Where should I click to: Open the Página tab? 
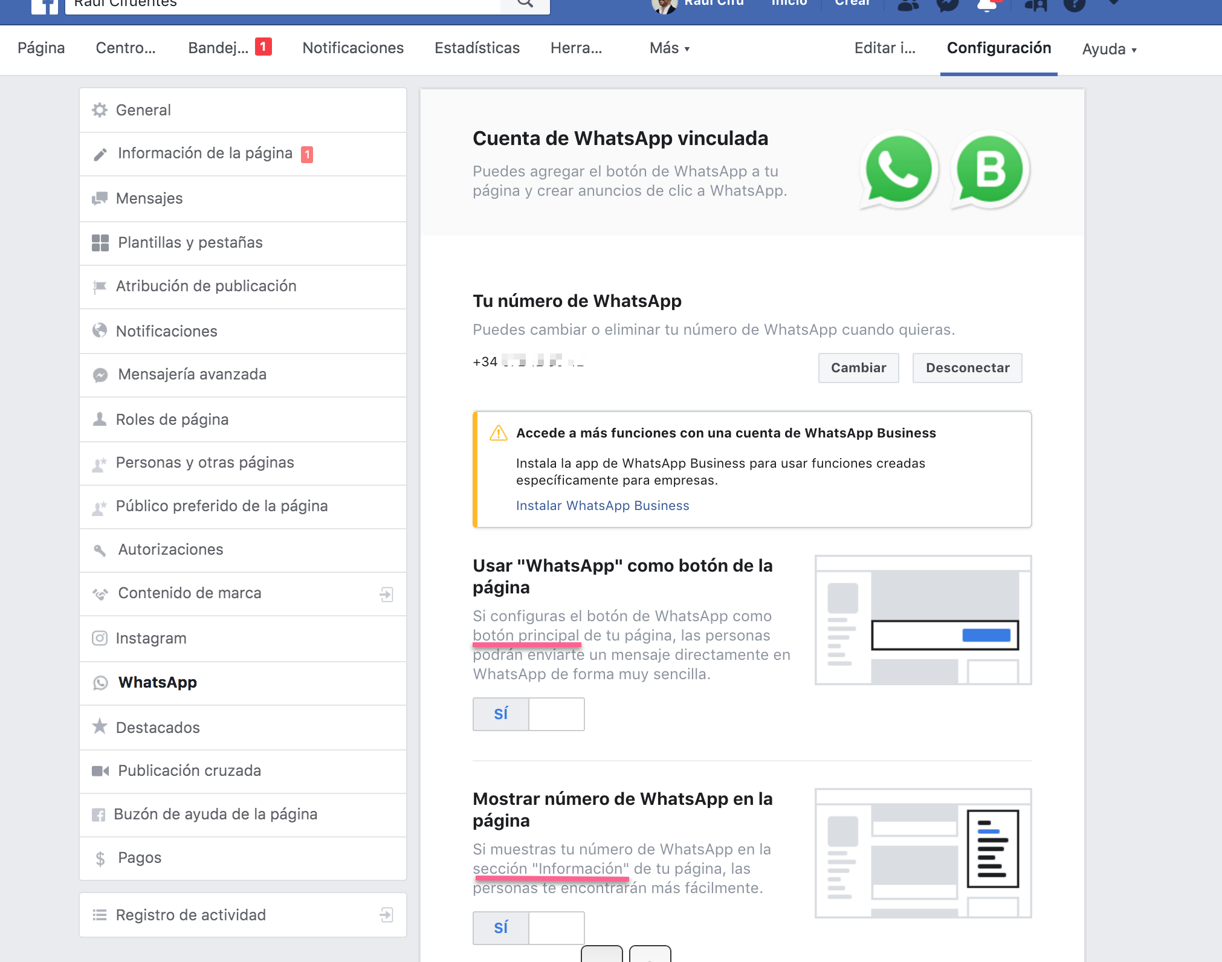tap(41, 48)
